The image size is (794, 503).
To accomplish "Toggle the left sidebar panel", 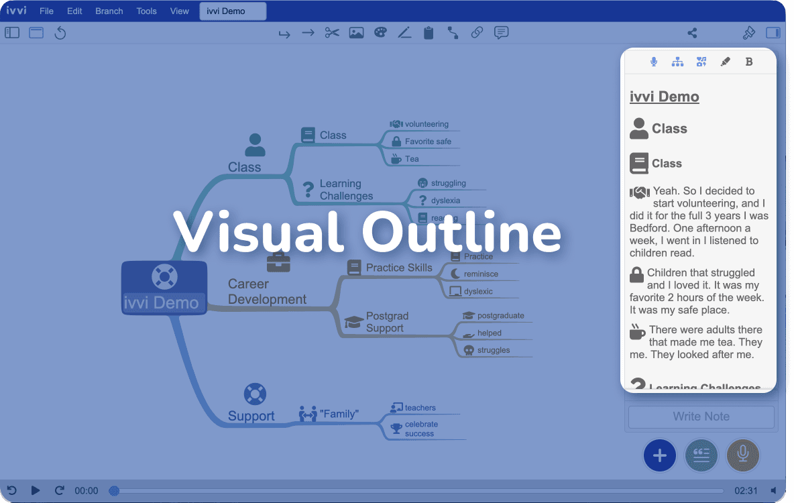I will click(11, 32).
